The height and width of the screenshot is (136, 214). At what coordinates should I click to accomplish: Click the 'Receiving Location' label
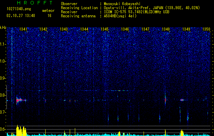point(79,8)
